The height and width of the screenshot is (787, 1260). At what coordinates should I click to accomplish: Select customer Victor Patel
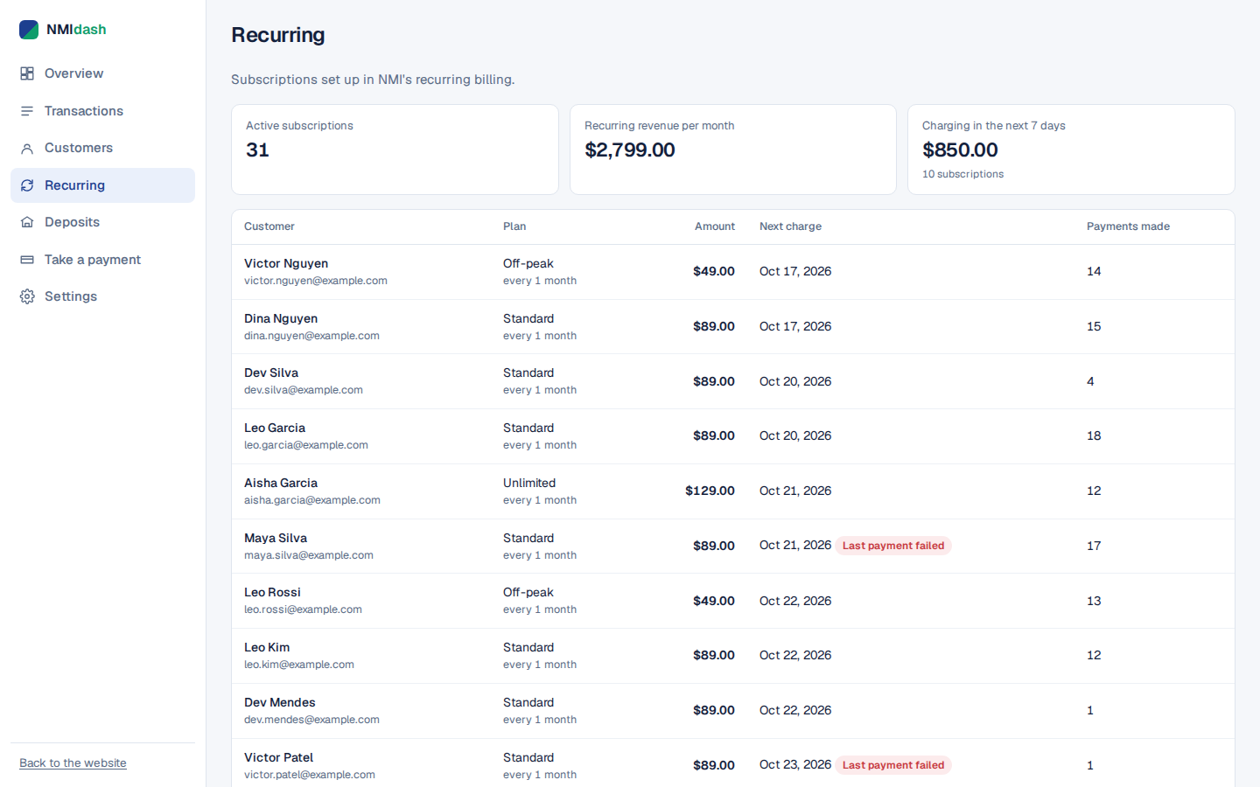click(278, 757)
